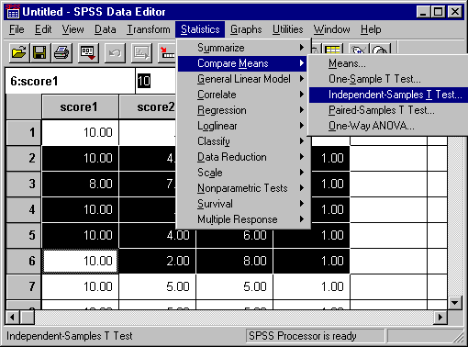Click the Statistics menu

click(x=200, y=29)
